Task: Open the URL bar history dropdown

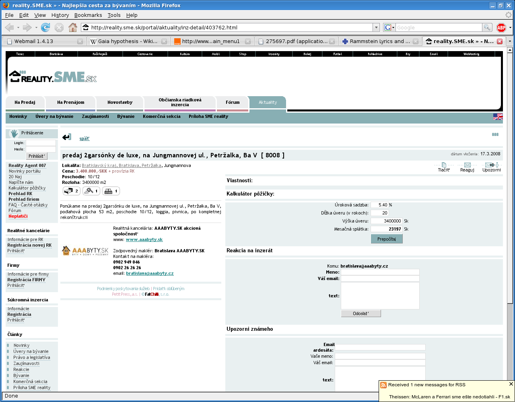Action: click(376, 27)
